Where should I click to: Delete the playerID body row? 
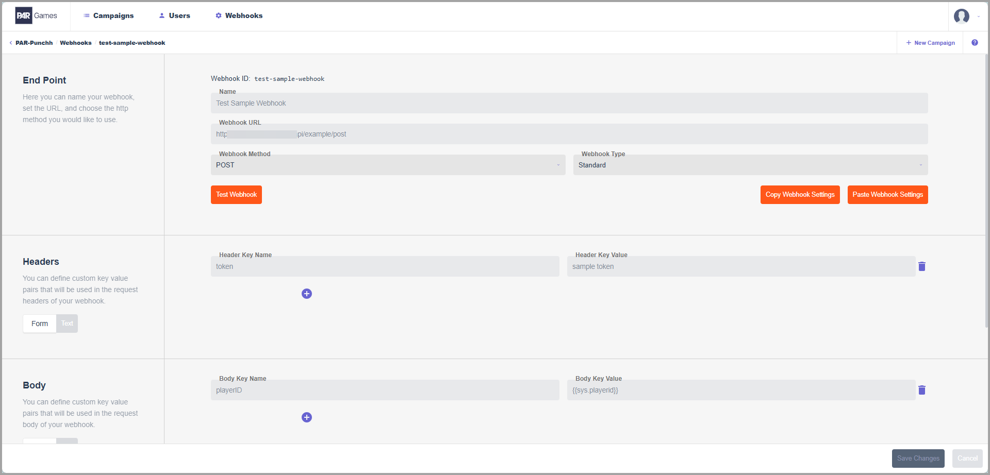click(x=922, y=390)
